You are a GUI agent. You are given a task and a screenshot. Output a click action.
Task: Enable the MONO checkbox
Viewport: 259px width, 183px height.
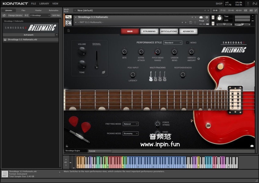[188, 43]
